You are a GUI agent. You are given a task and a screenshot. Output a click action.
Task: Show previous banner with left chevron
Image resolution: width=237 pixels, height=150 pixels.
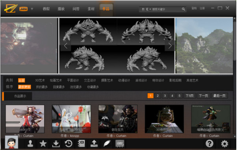click(66, 46)
